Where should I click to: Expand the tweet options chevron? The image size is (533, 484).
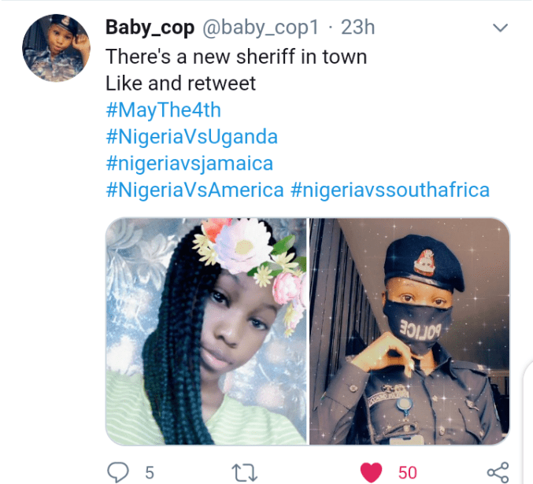tap(499, 28)
